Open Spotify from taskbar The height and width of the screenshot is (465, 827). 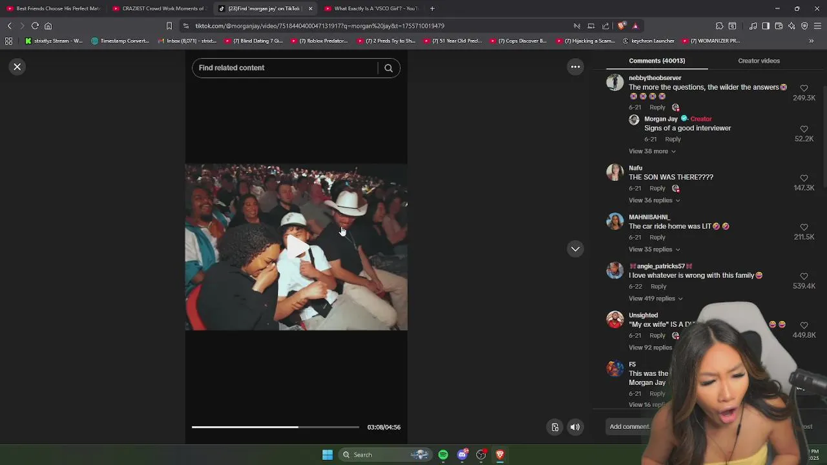click(x=443, y=455)
